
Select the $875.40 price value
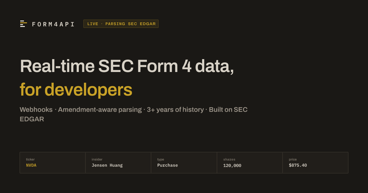(298, 165)
